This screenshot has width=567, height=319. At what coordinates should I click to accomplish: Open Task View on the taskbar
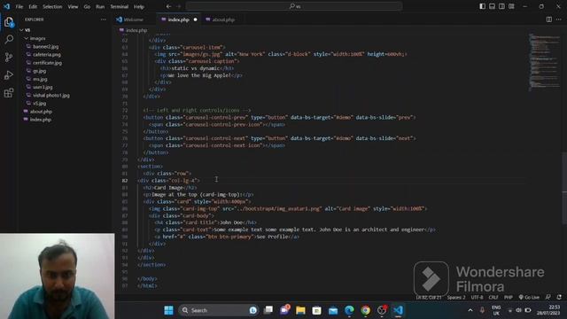pos(268,310)
